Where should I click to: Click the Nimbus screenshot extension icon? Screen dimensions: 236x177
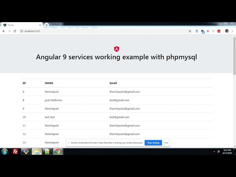tap(208, 31)
